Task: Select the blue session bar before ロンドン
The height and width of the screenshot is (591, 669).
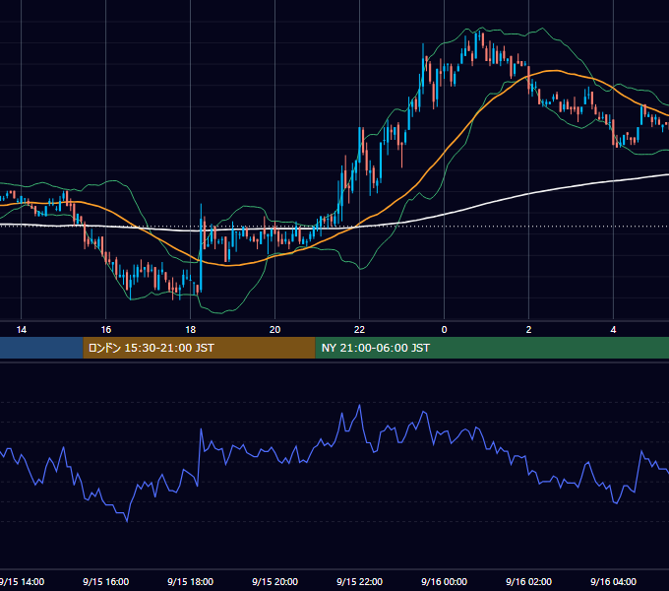Action: [x=41, y=348]
